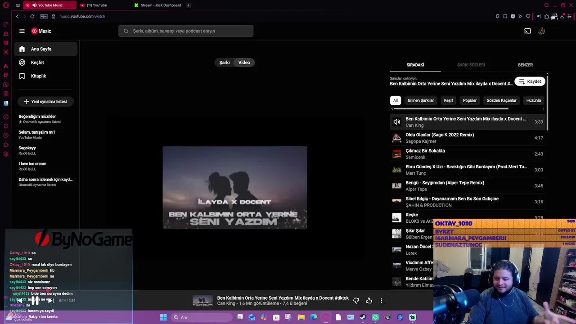Image resolution: width=576 pixels, height=324 pixels.
Task: Switch player to Video mode
Action: coord(244,63)
